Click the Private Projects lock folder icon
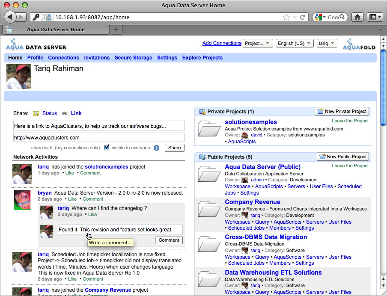 point(202,112)
